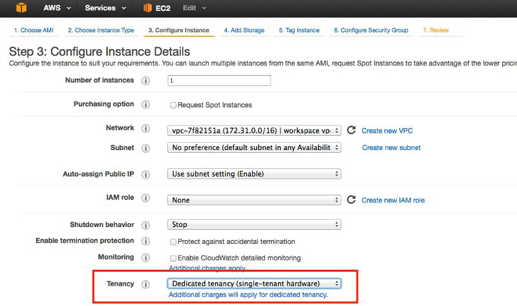
Task: Refresh the IAM role list
Action: pos(352,200)
